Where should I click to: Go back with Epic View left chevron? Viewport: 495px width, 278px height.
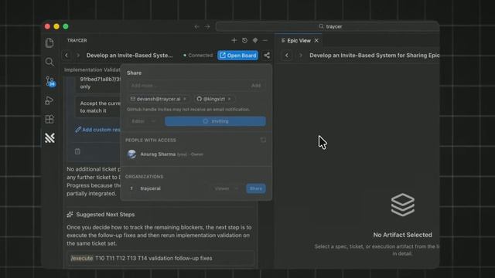point(287,56)
